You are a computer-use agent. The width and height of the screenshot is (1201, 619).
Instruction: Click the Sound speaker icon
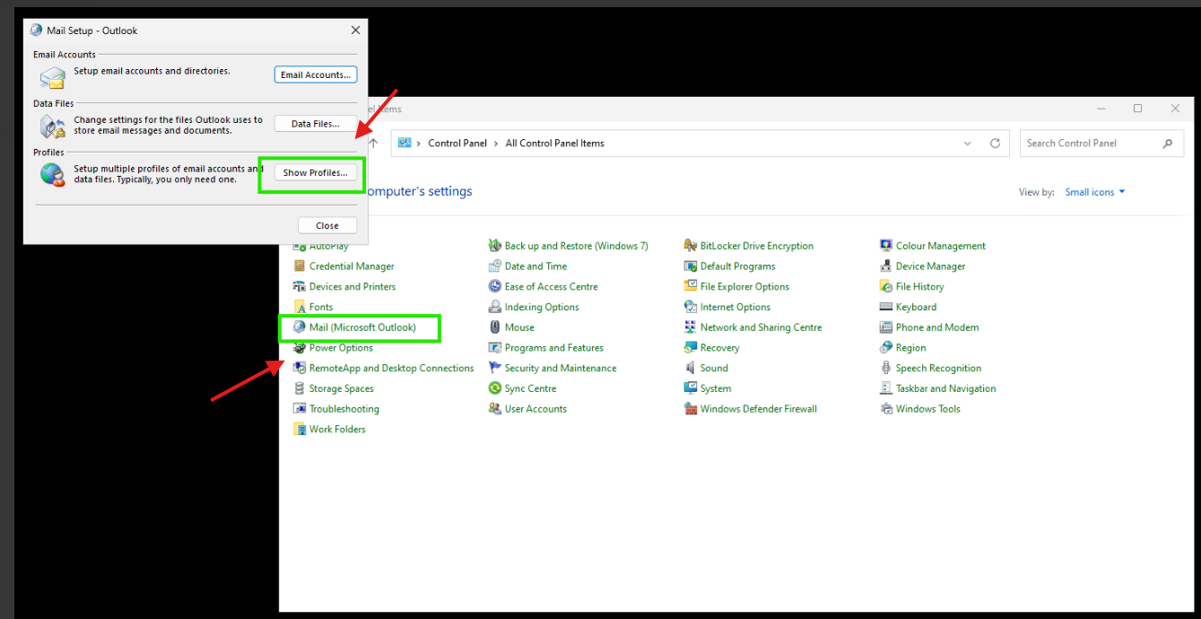coord(691,368)
